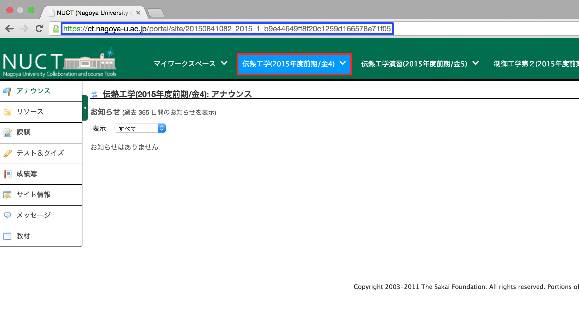Reload the page with browser reload button
The image size is (579, 336).
point(39,28)
